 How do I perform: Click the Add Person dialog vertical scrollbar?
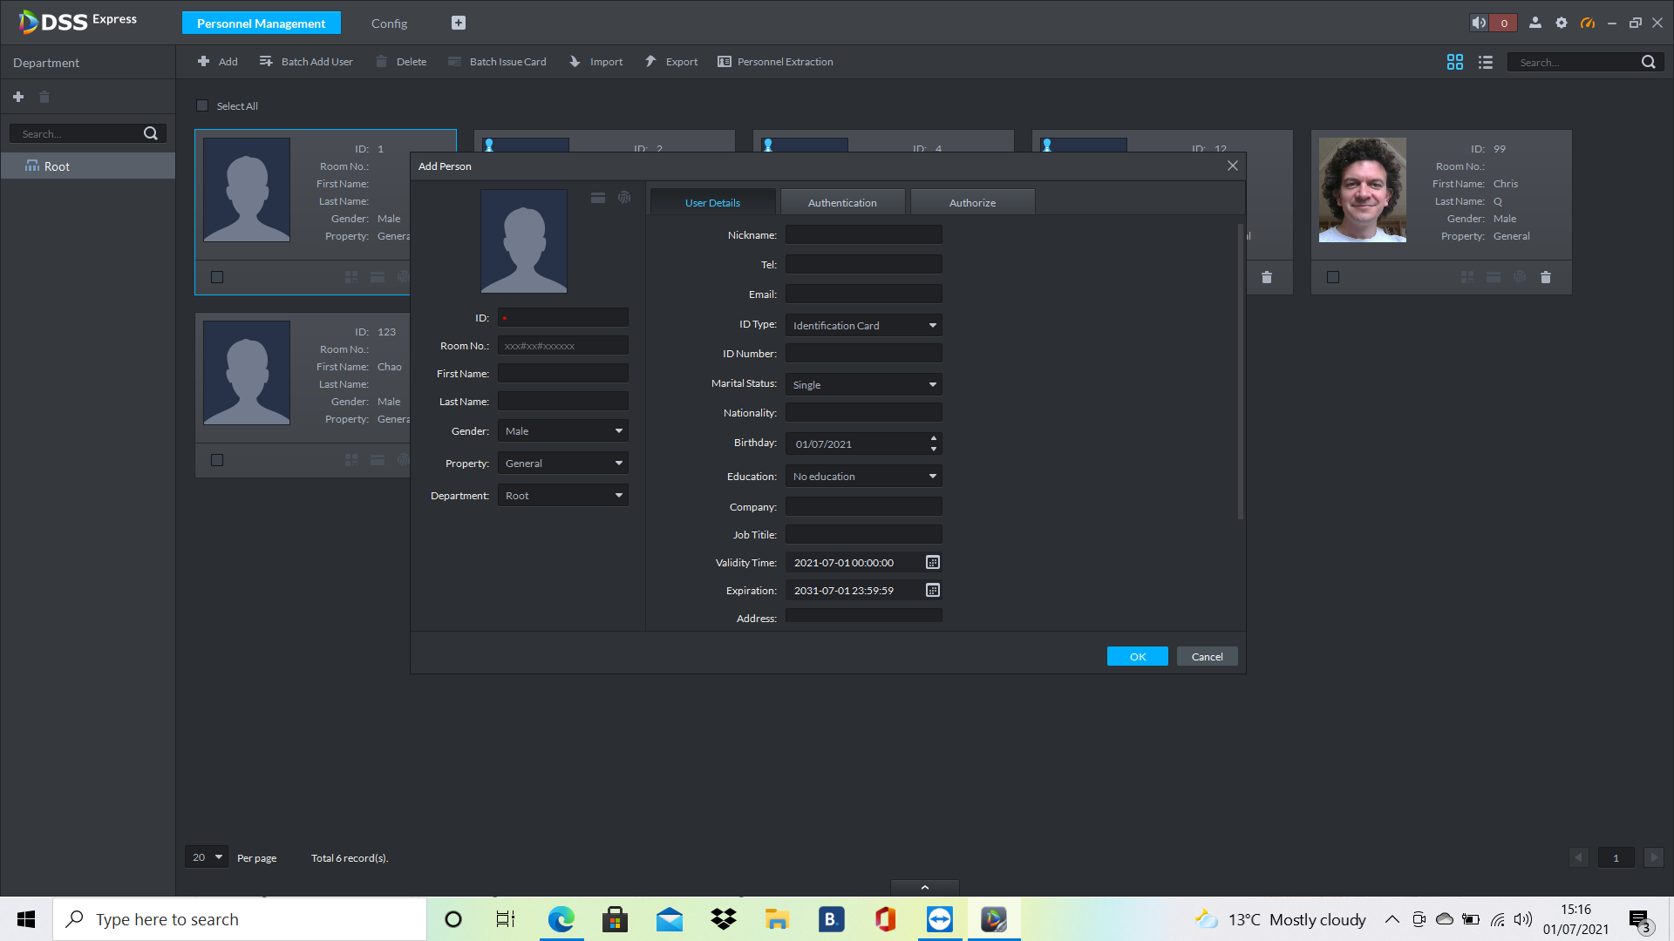click(x=1240, y=373)
